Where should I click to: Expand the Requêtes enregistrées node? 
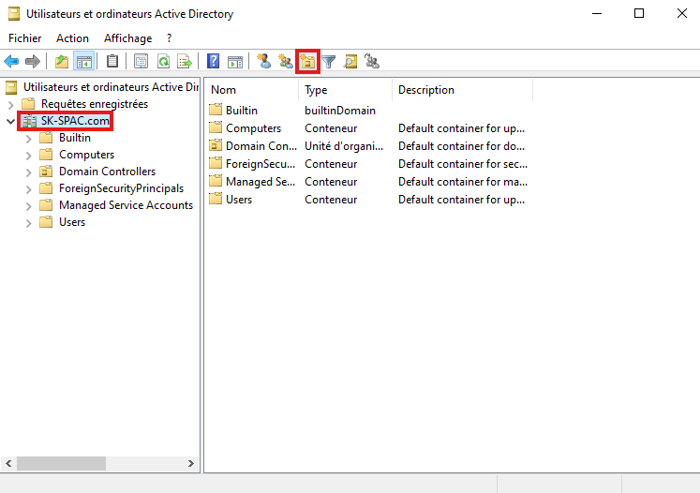coord(11,104)
